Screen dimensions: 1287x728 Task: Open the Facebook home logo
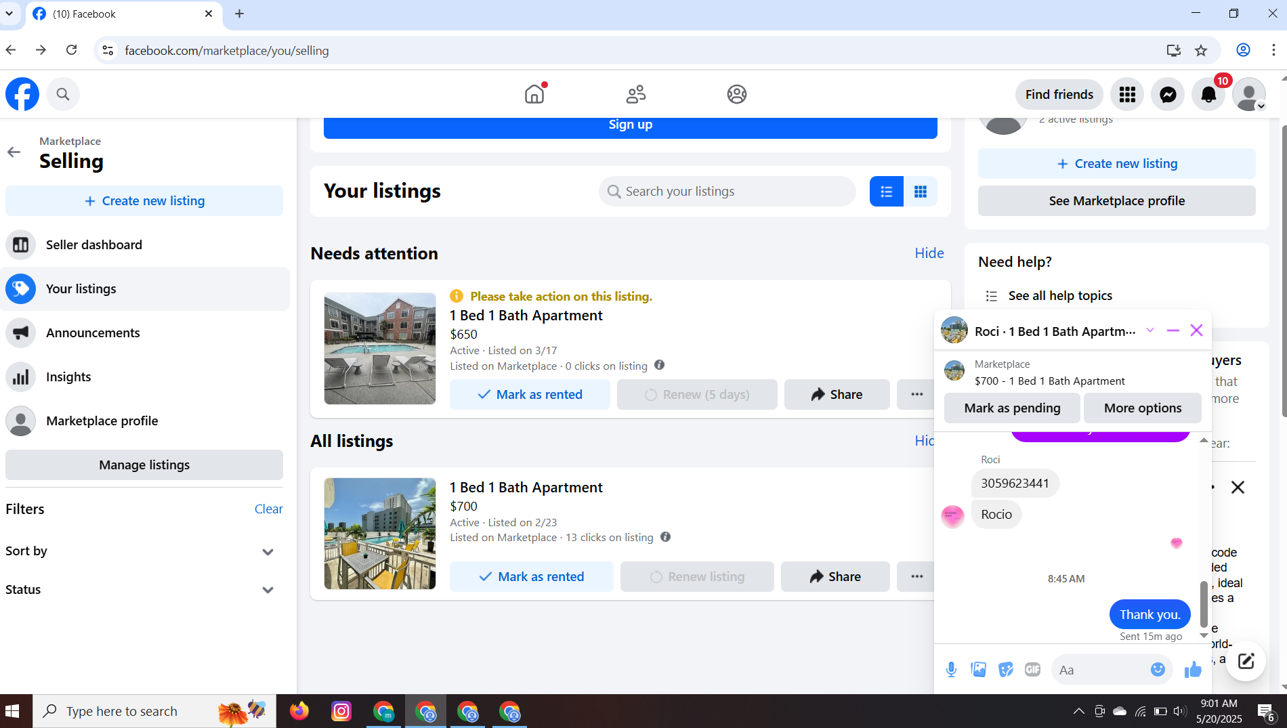[22, 94]
